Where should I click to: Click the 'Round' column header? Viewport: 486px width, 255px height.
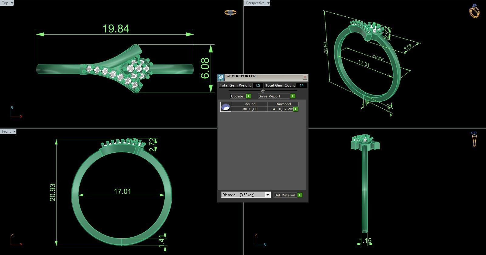click(249, 104)
